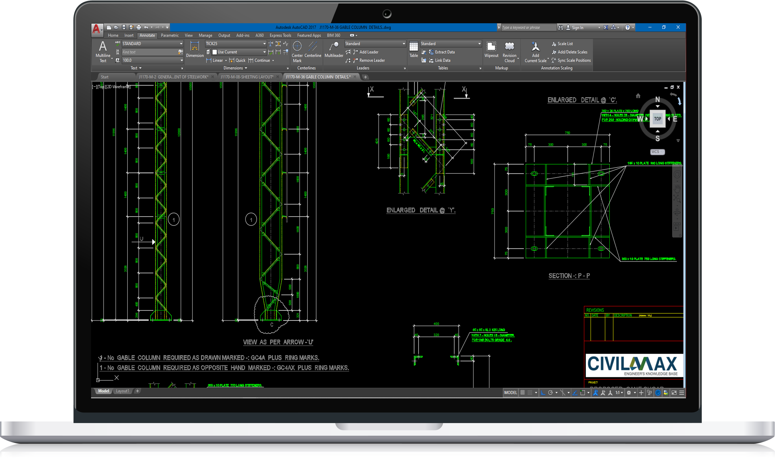Click the Table tool
Viewport: 775px width, 466px height.
click(414, 49)
